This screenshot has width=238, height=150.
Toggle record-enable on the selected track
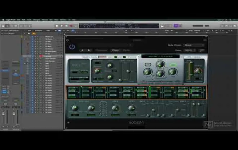pyautogui.click(x=41, y=56)
